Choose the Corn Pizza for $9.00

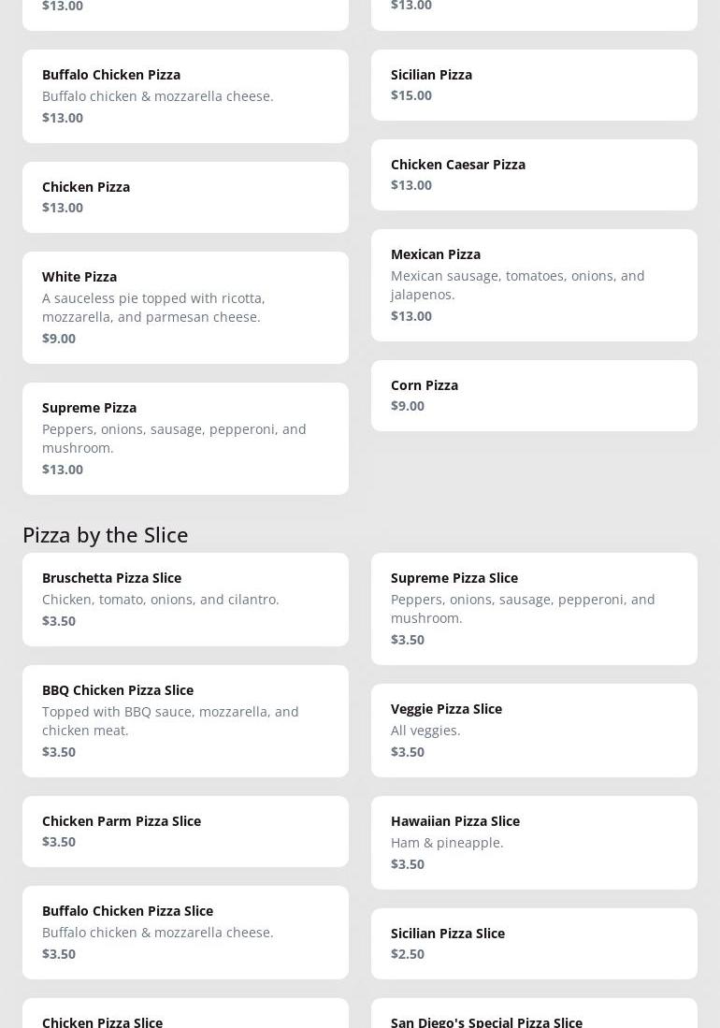[x=534, y=396]
